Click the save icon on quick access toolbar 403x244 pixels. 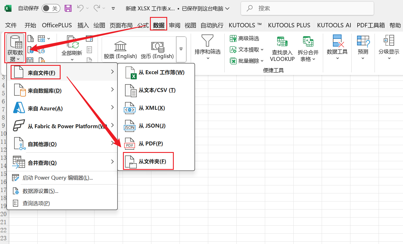[68, 8]
